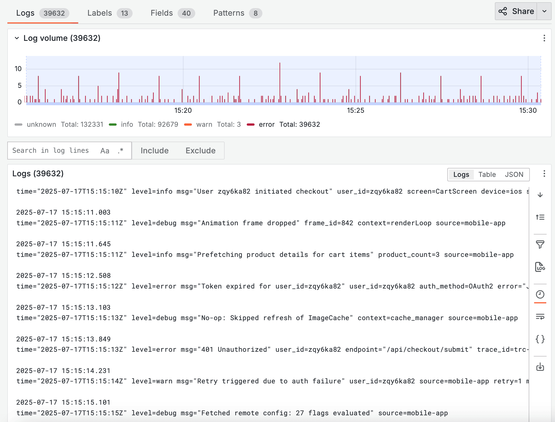Screen dimensions: 555x422
Task: Click timestamp 2025-07-17 15:15:12.508
Action: [64, 276]
